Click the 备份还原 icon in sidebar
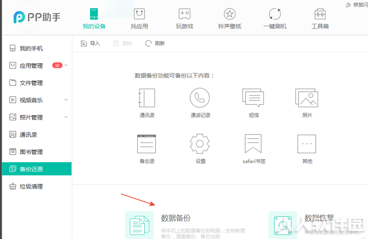 (13, 169)
